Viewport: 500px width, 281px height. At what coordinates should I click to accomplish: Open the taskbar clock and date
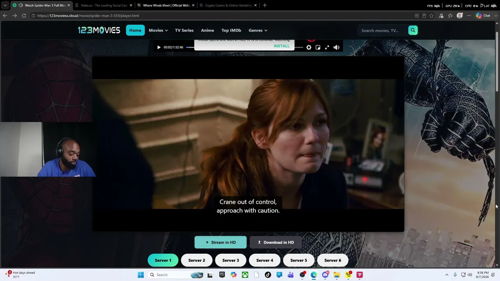[483, 275]
